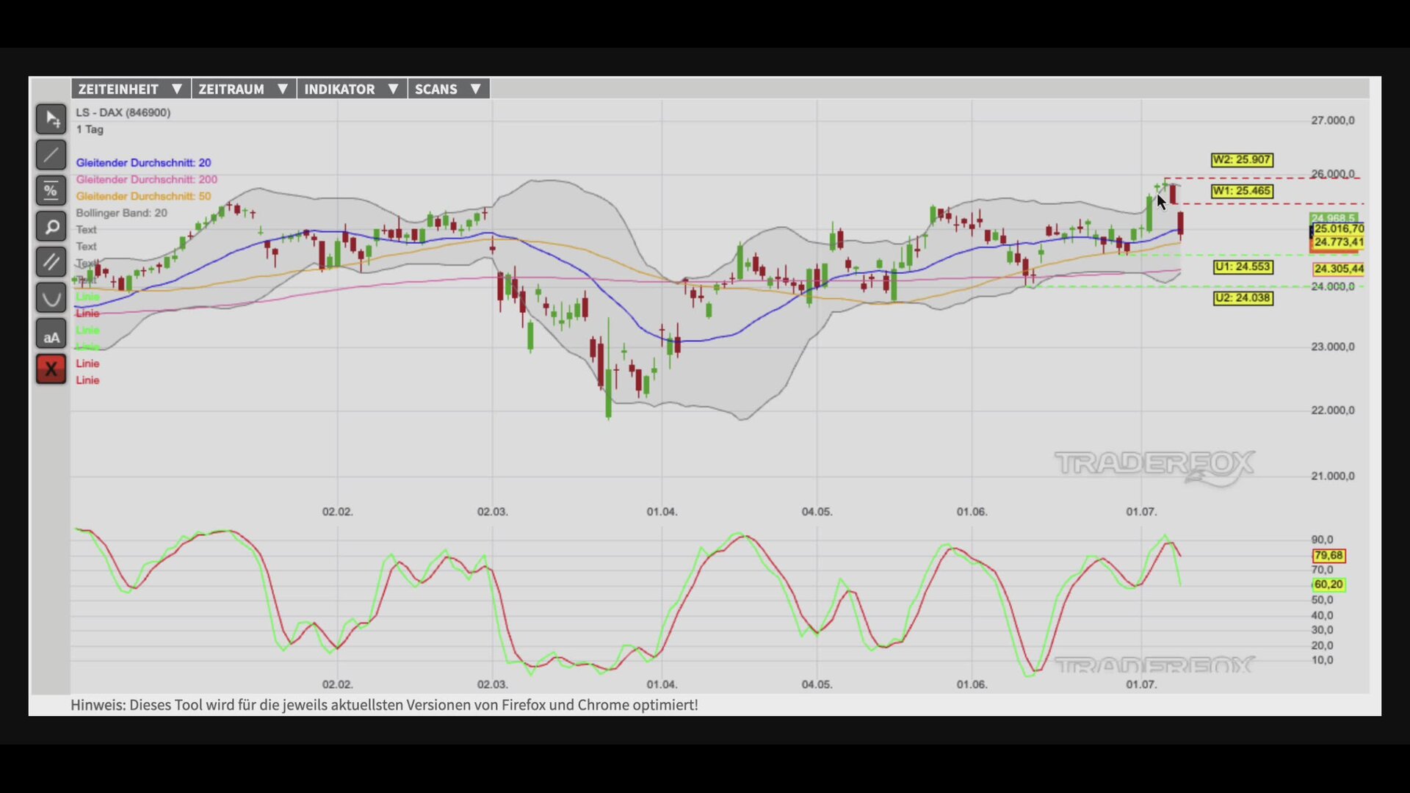
Task: Select the cursor pointer tool
Action: pyautogui.click(x=51, y=119)
